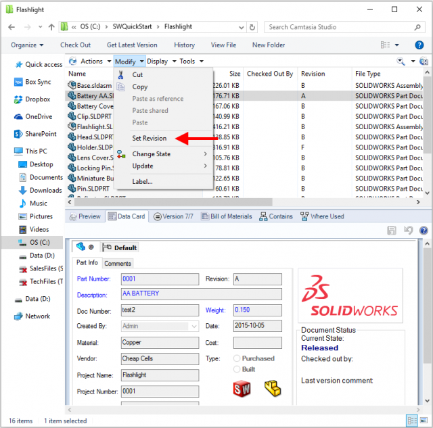Open the Created By dropdown

(x=194, y=326)
